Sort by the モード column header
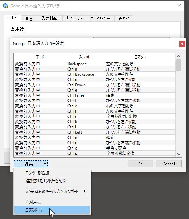The width and height of the screenshot is (189, 219). (x=40, y=57)
